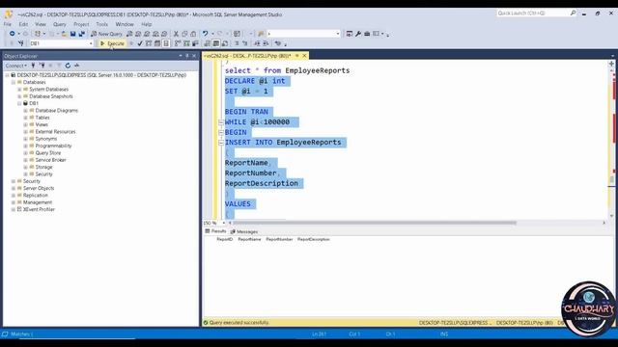
Task: Click the Activity Monitor icon in Object Explorer
Action: pos(77,66)
